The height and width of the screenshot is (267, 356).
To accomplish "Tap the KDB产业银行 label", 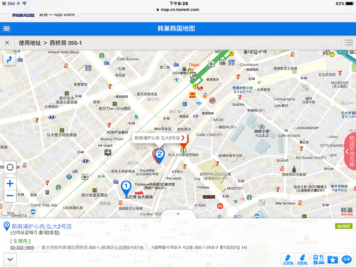I will point(118,132).
